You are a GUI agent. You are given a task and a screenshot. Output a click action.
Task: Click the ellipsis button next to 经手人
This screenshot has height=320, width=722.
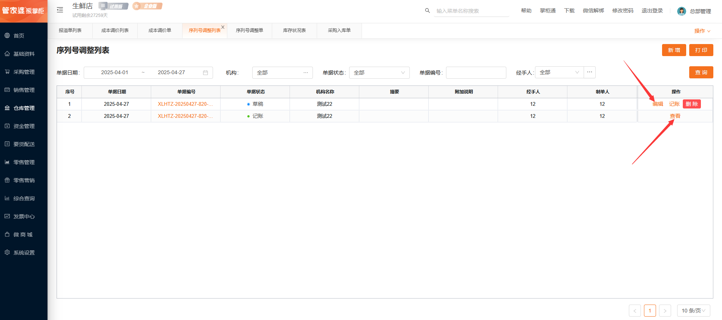click(590, 72)
